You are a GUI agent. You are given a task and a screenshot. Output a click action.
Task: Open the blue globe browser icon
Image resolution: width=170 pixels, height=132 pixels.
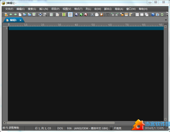click(153, 14)
